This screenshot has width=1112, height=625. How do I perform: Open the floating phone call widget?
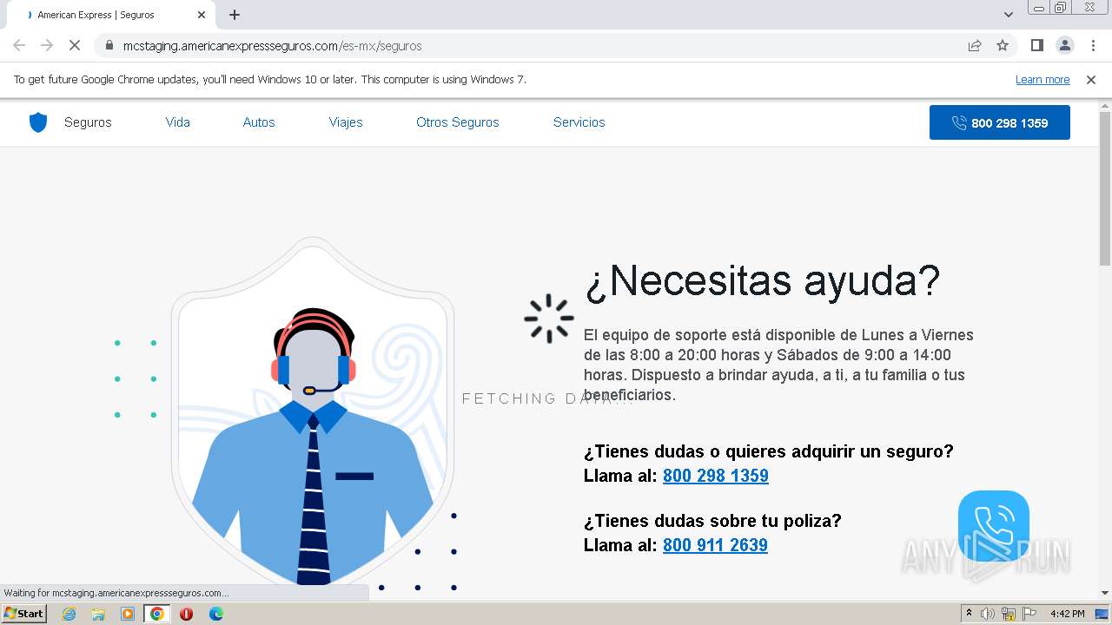994,526
